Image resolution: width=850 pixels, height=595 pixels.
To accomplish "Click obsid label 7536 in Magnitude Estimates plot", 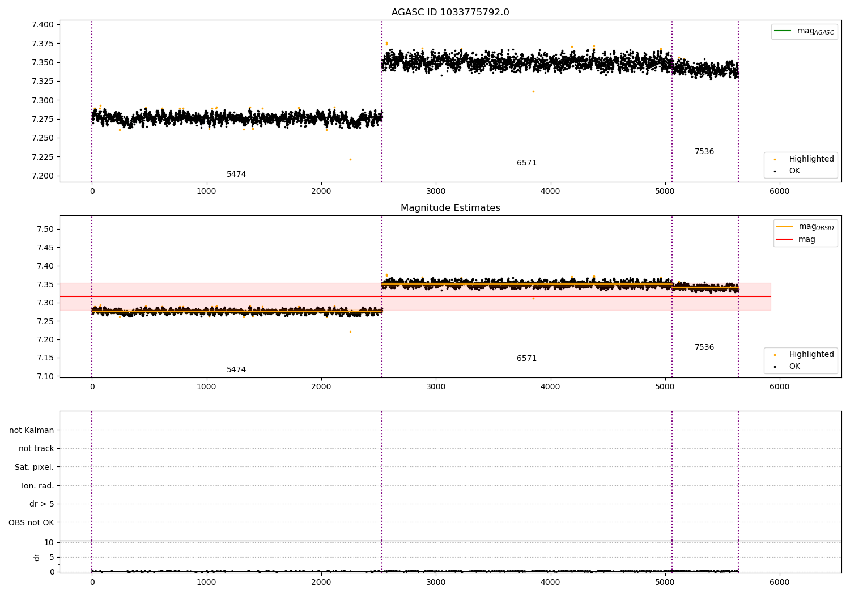I will (704, 347).
